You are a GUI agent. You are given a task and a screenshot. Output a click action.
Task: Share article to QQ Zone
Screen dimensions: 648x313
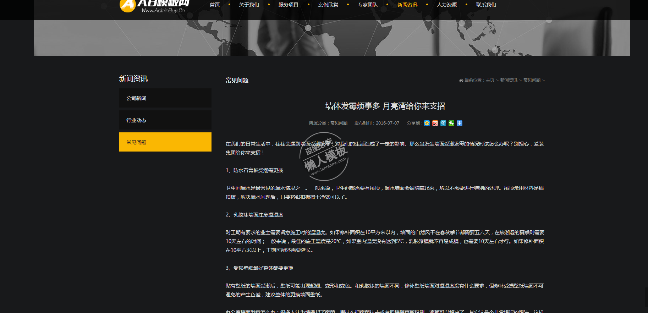tap(427, 123)
